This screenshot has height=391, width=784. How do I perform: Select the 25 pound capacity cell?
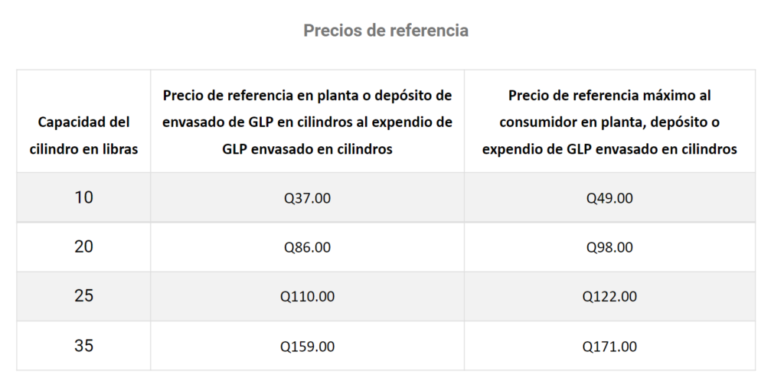pyautogui.click(x=83, y=296)
